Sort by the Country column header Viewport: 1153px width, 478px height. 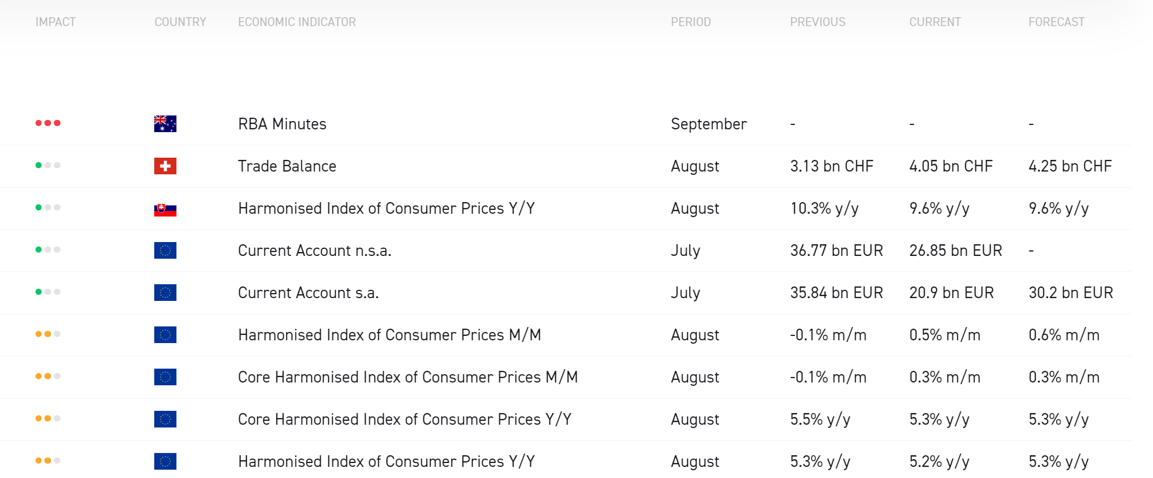pos(180,22)
